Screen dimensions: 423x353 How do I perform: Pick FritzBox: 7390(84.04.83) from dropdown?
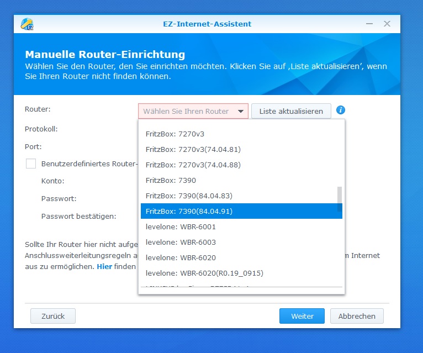[x=241, y=196]
